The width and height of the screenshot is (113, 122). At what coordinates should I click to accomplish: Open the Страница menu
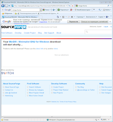(x=80, y=17)
